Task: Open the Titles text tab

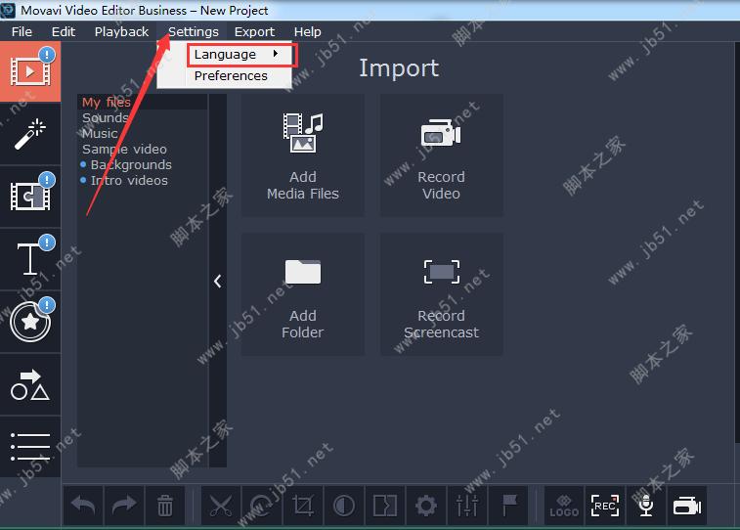Action: tap(30, 259)
